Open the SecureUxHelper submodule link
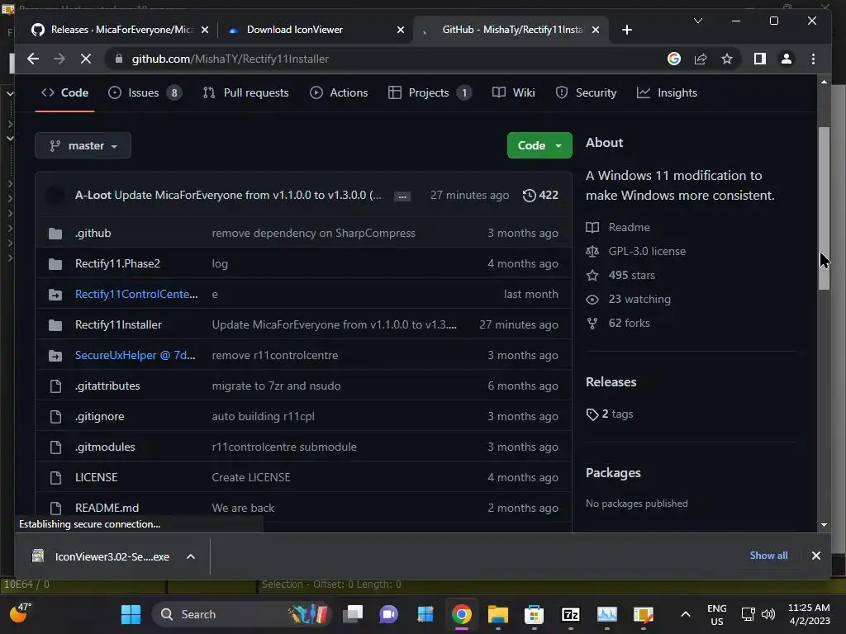The height and width of the screenshot is (634, 846). 135,355
